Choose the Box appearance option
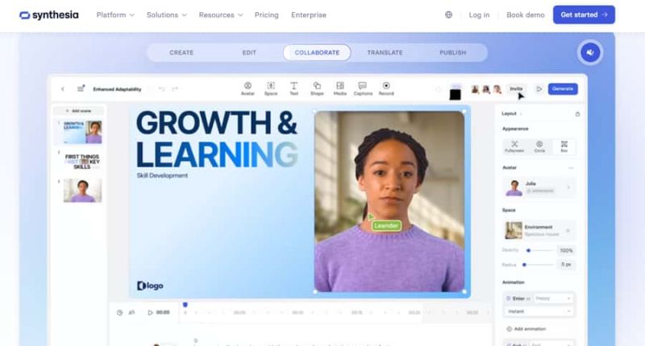This screenshot has height=346, width=645. tap(564, 146)
